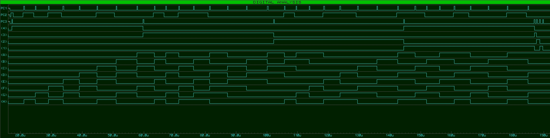
Task: Click the 100u time axis marker
Action: [266, 135]
